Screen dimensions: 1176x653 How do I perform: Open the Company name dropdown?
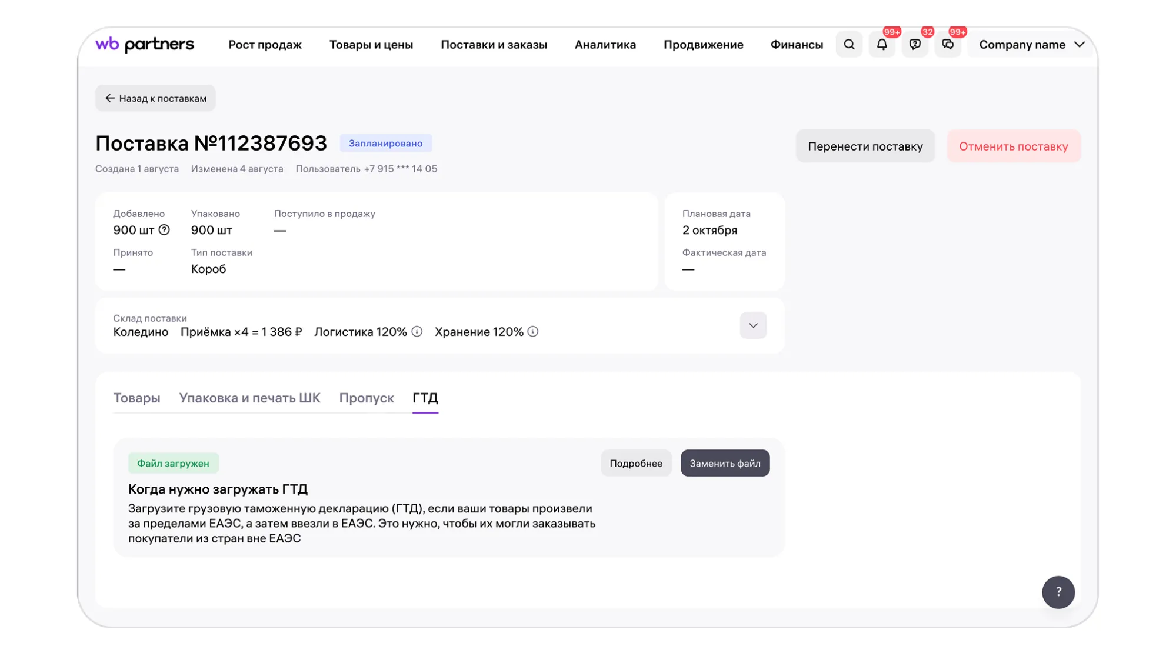pos(1031,45)
